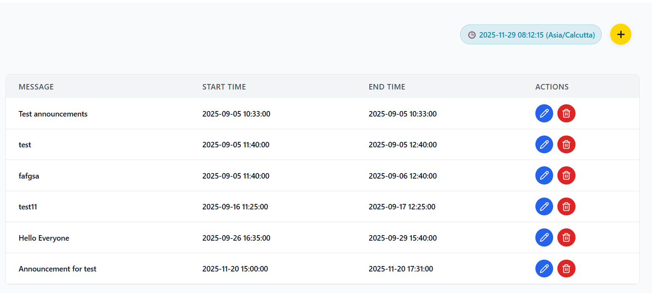Remove the "test" announcement via trash icon
The width and height of the screenshot is (652, 293).
(566, 144)
